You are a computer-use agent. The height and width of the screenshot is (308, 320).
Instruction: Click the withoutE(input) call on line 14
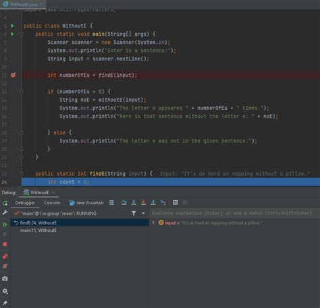click(x=122, y=100)
